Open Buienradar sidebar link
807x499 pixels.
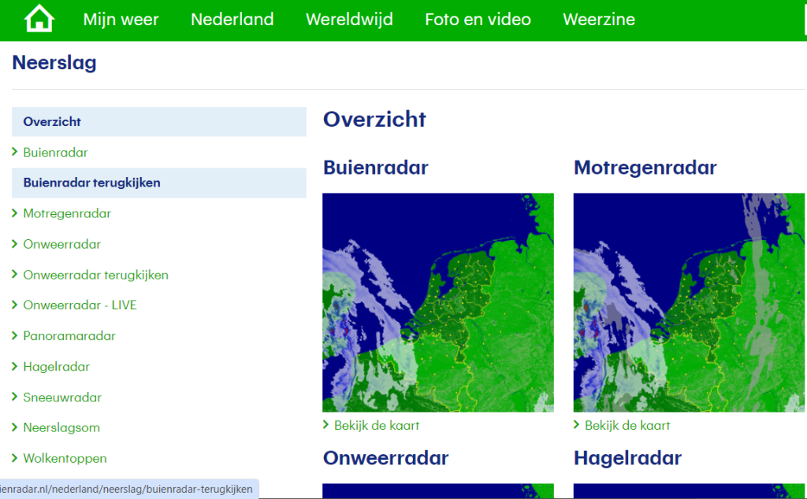tap(56, 153)
